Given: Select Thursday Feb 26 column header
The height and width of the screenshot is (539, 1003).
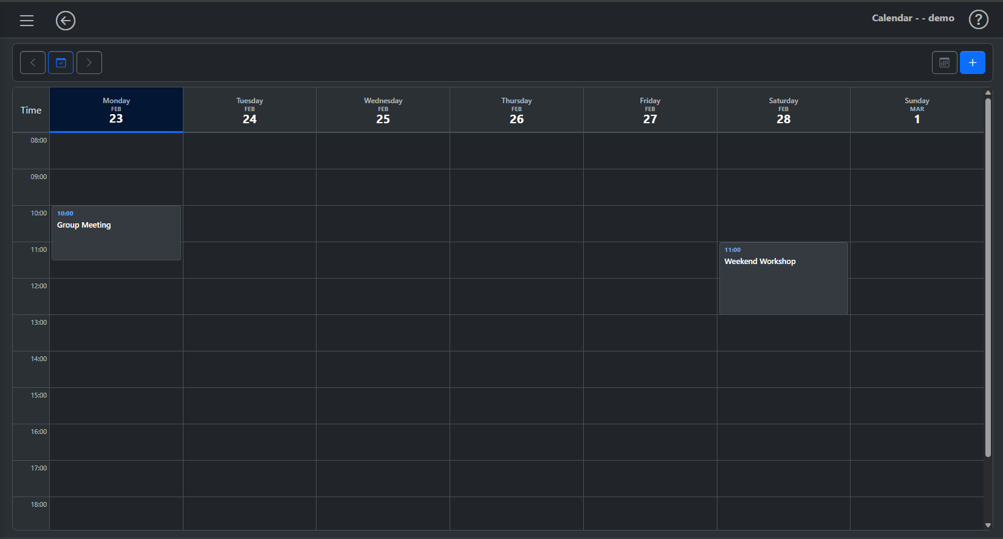Looking at the screenshot, I should point(516,110).
